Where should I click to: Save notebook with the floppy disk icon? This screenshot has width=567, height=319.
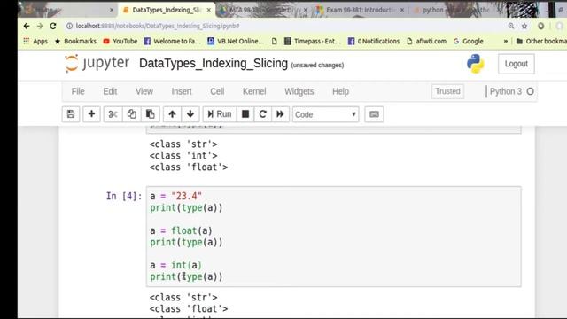click(71, 114)
